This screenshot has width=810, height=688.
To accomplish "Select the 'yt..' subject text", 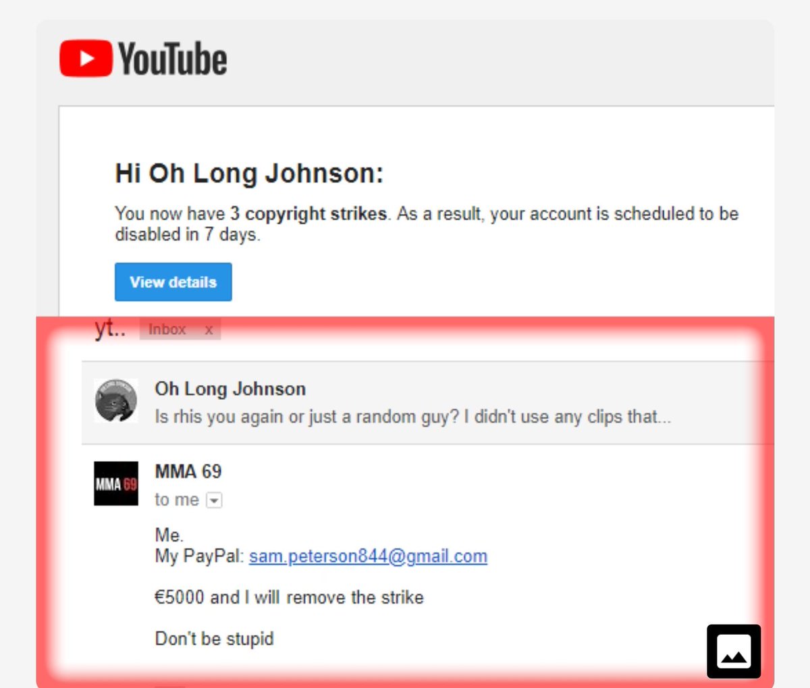I will (x=110, y=329).
